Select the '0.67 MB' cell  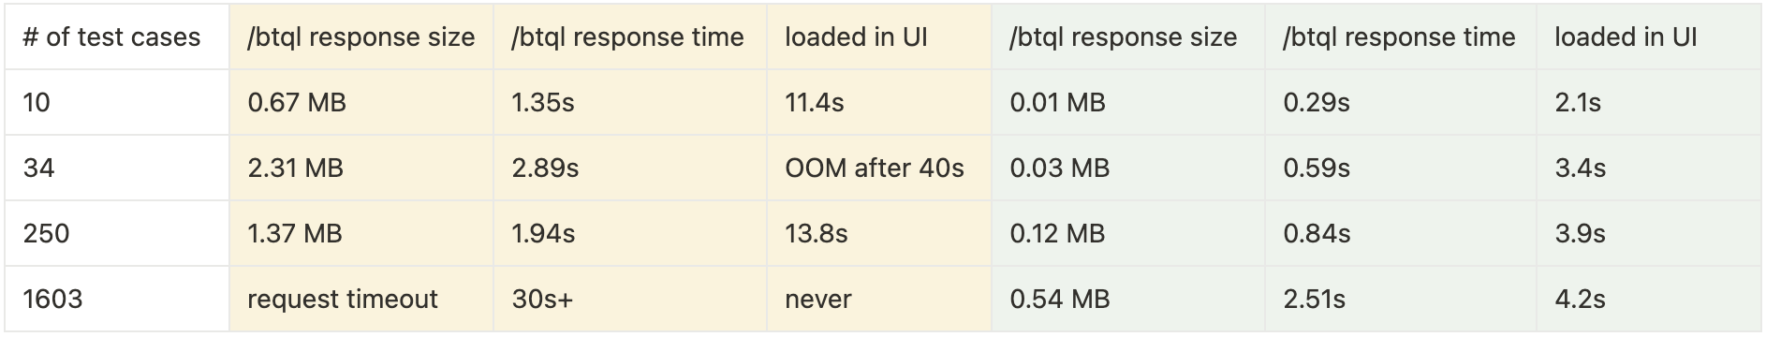point(361,102)
